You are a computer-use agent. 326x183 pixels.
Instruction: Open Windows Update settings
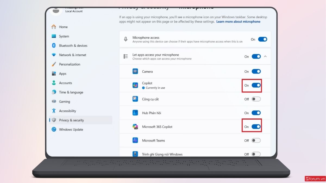pos(80,130)
